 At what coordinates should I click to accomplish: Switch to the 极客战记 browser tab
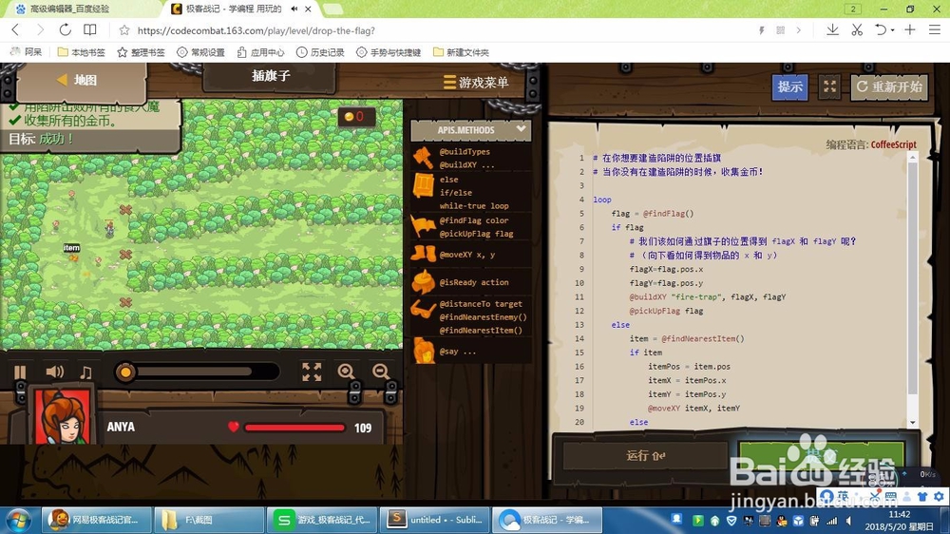[234, 9]
